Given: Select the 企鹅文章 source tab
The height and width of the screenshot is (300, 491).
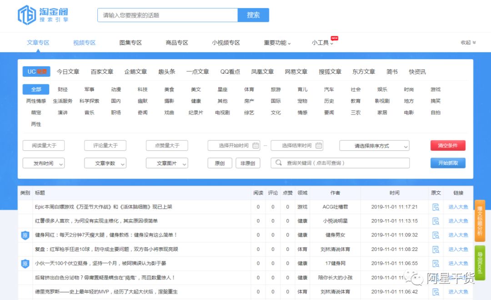Looking at the screenshot, I should pos(135,72).
